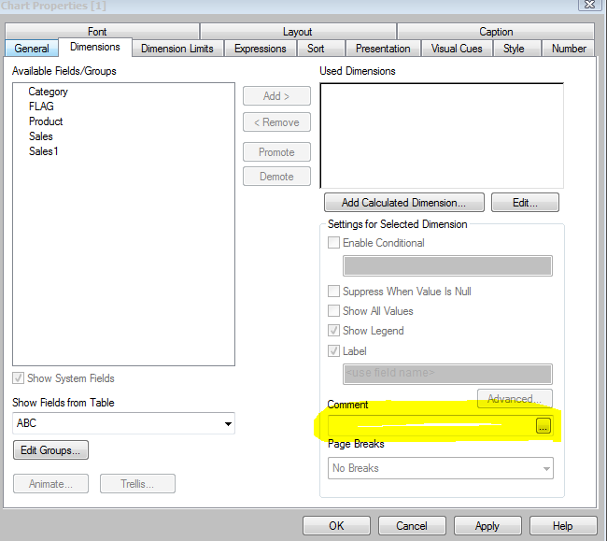Click the Label field showing use field name
The height and width of the screenshot is (541, 607).
click(x=447, y=374)
